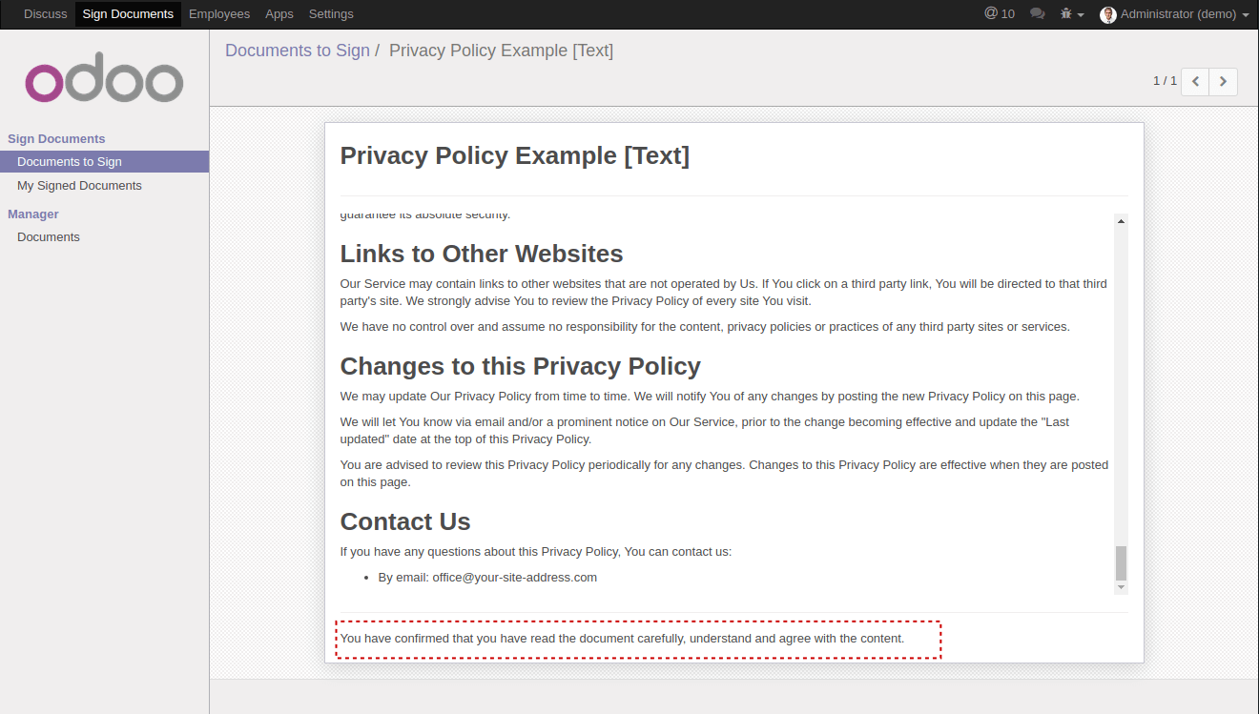Click the dashed read confirmation statement box
1259x714 pixels.
click(638, 639)
